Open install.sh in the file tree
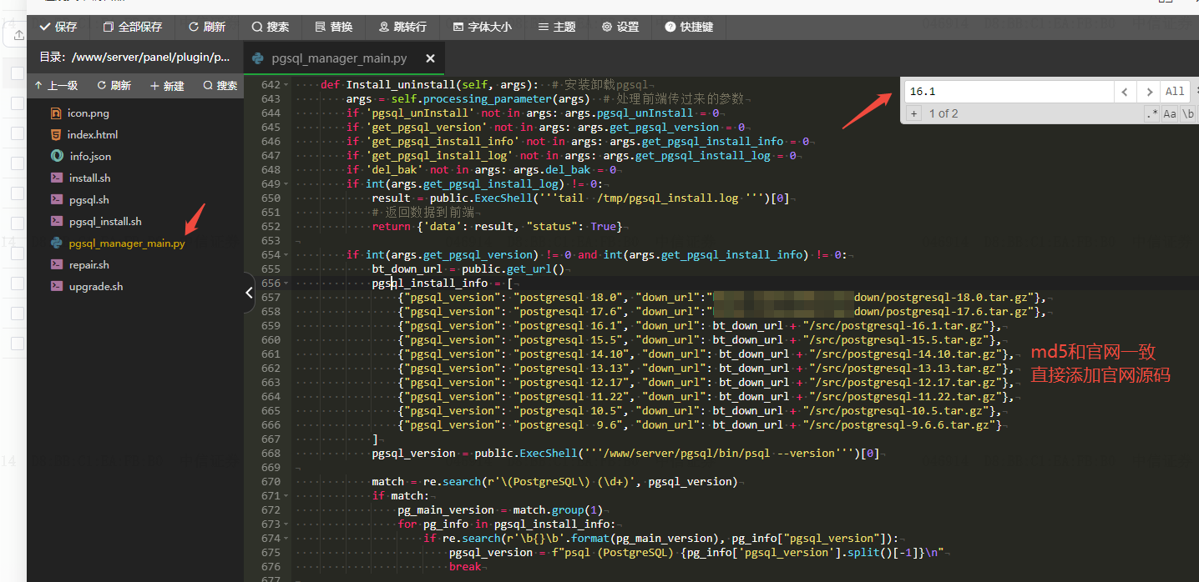 point(89,178)
